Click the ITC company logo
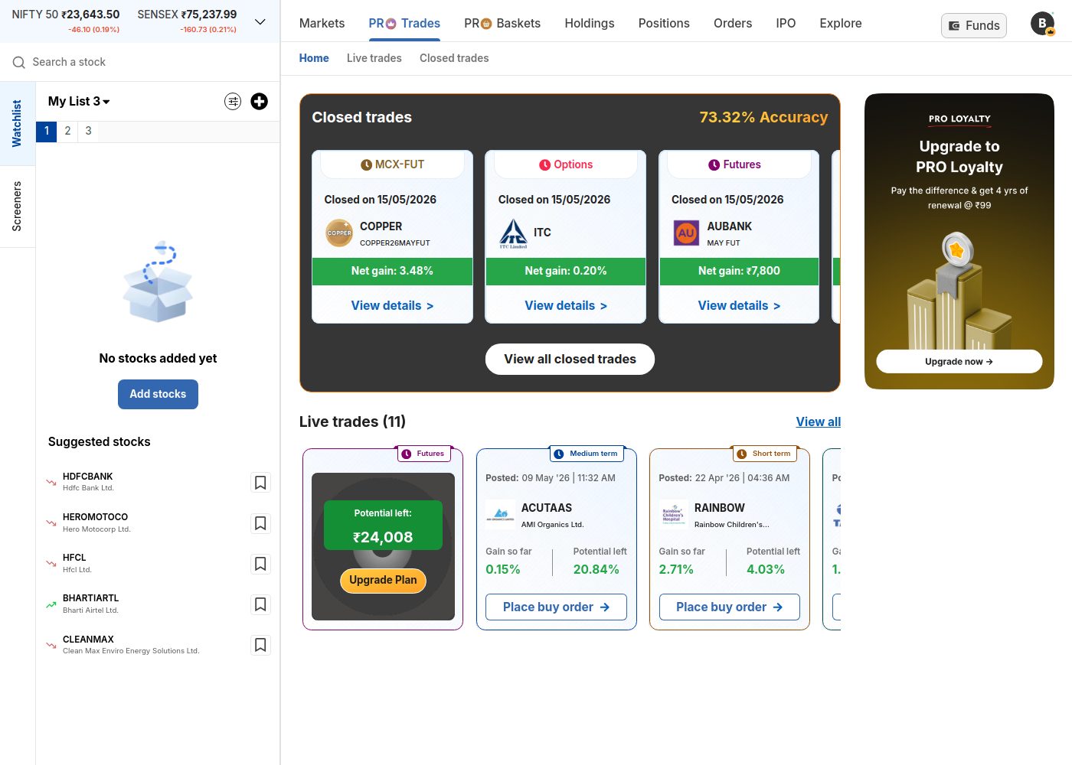The height and width of the screenshot is (765, 1072). point(513,233)
